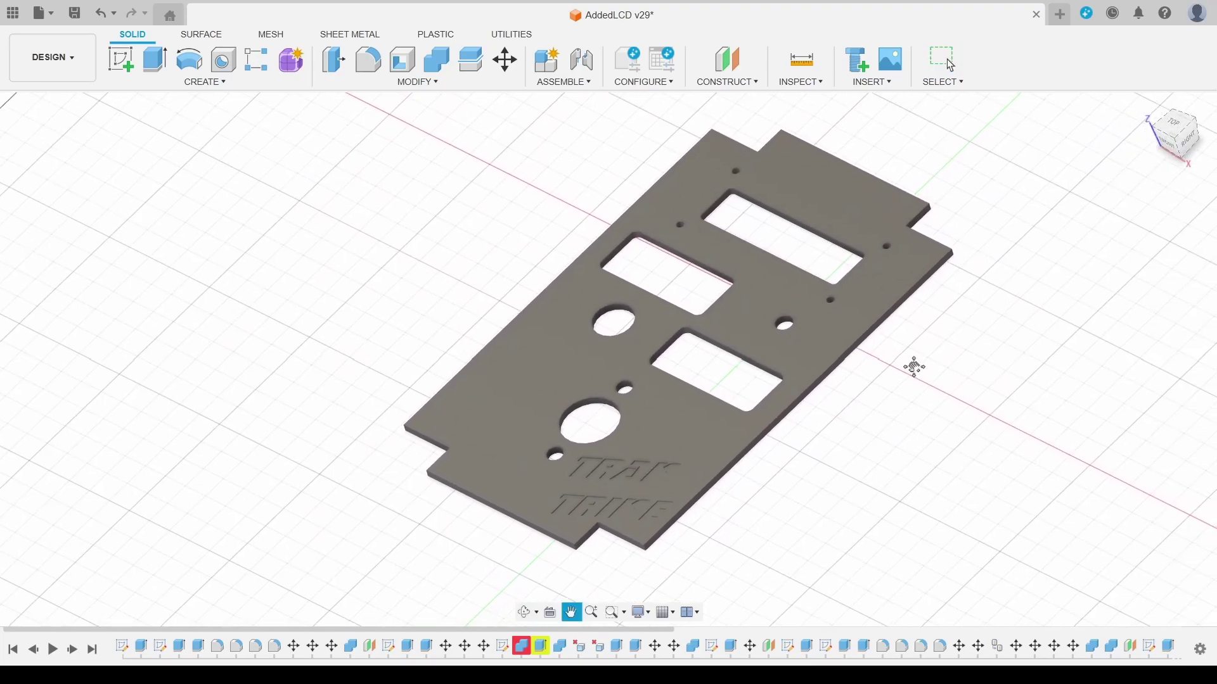Viewport: 1217px width, 684px height.
Task: Click the Insert Canvas image icon
Action: pyautogui.click(x=890, y=60)
